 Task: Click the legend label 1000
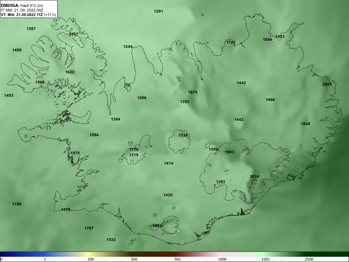click(222, 259)
